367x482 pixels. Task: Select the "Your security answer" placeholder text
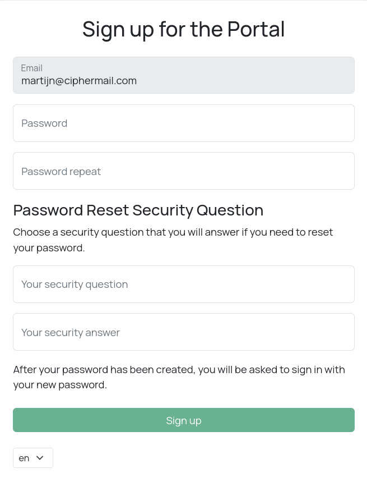pos(71,333)
